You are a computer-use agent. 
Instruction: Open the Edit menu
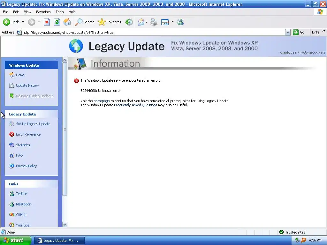16,12
